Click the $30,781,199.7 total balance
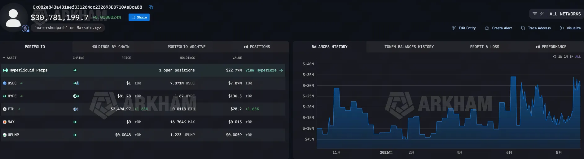This screenshot has width=584, height=159. coord(59,18)
